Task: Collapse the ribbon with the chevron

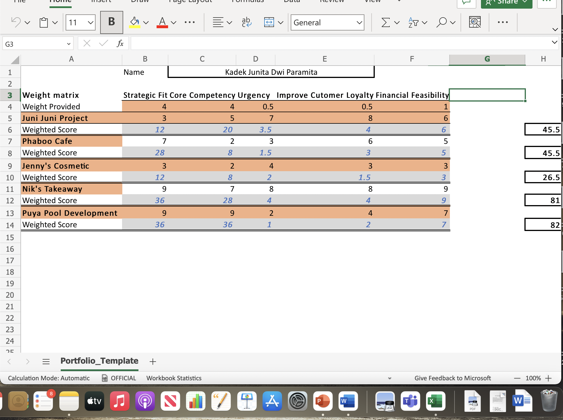Action: (x=555, y=29)
